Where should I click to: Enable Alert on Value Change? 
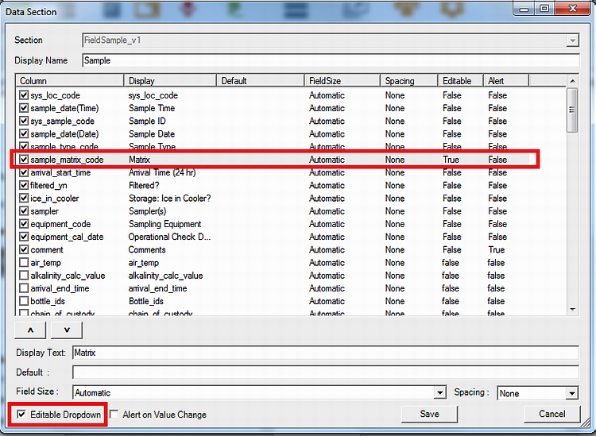point(114,415)
